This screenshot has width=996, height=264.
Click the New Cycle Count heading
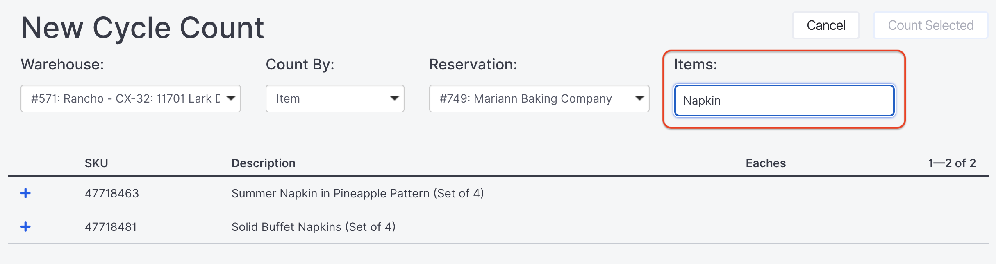[142, 28]
